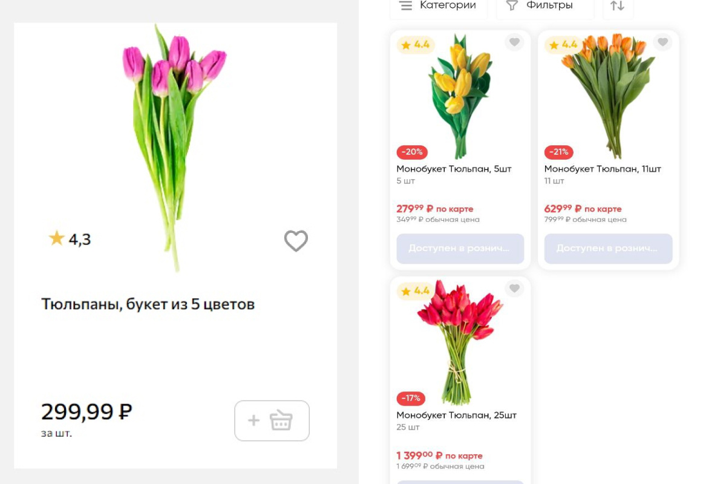Image resolution: width=726 pixels, height=484 pixels.
Task: Click the -20% discount badge
Action: point(412,152)
